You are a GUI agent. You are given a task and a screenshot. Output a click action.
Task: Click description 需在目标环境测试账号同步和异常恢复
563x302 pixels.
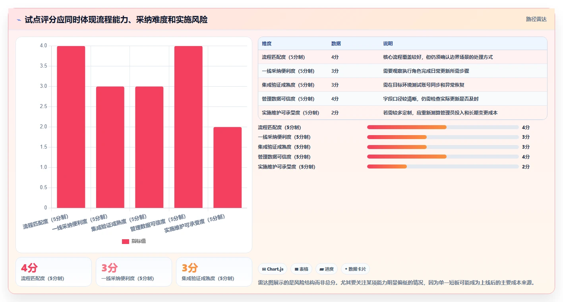[424, 85]
